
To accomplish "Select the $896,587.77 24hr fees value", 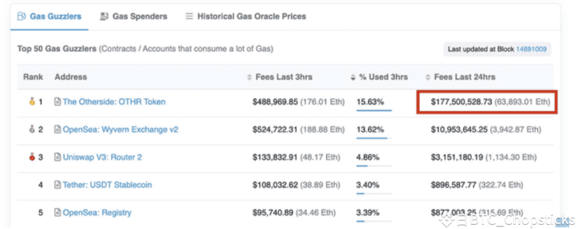I will click(453, 185).
